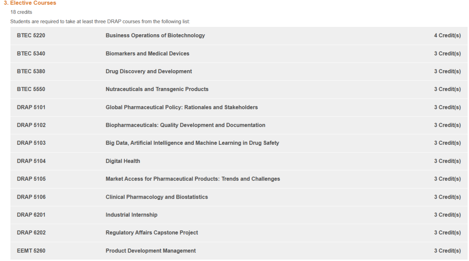The width and height of the screenshot is (469, 261).
Task: Click Drug Discovery and Development course
Action: [x=149, y=72]
